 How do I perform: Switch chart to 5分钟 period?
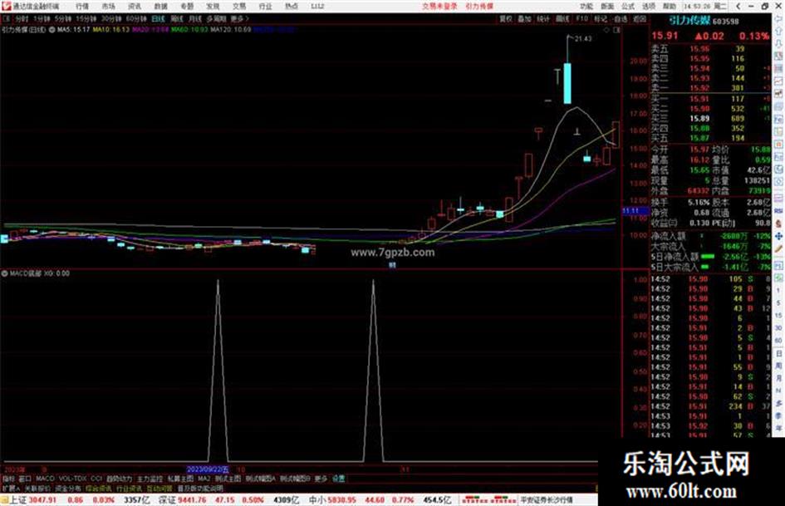pos(62,18)
